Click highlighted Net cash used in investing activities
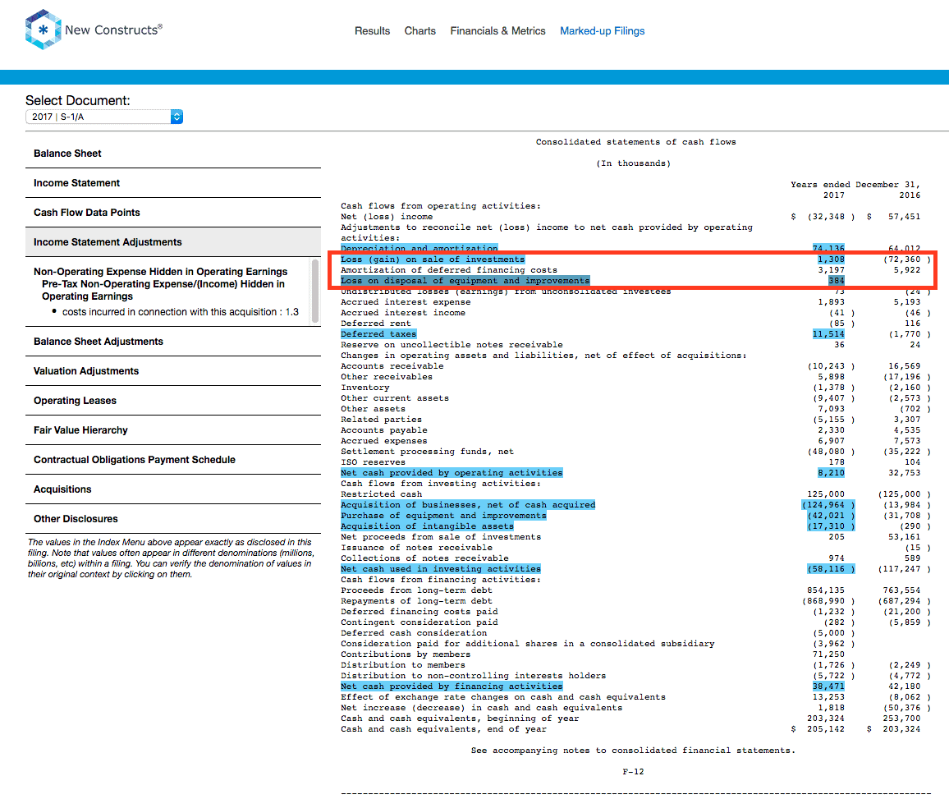 click(441, 569)
